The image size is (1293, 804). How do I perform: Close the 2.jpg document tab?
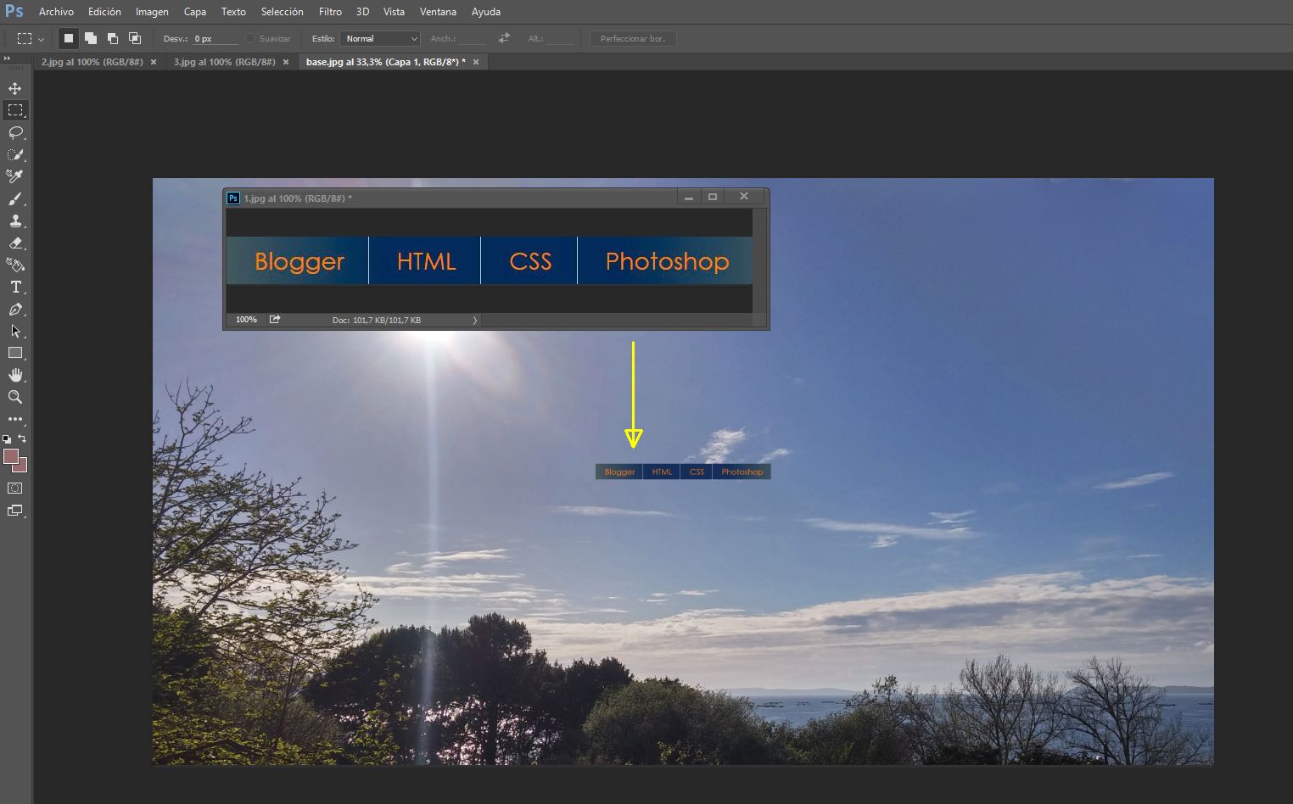tap(154, 62)
